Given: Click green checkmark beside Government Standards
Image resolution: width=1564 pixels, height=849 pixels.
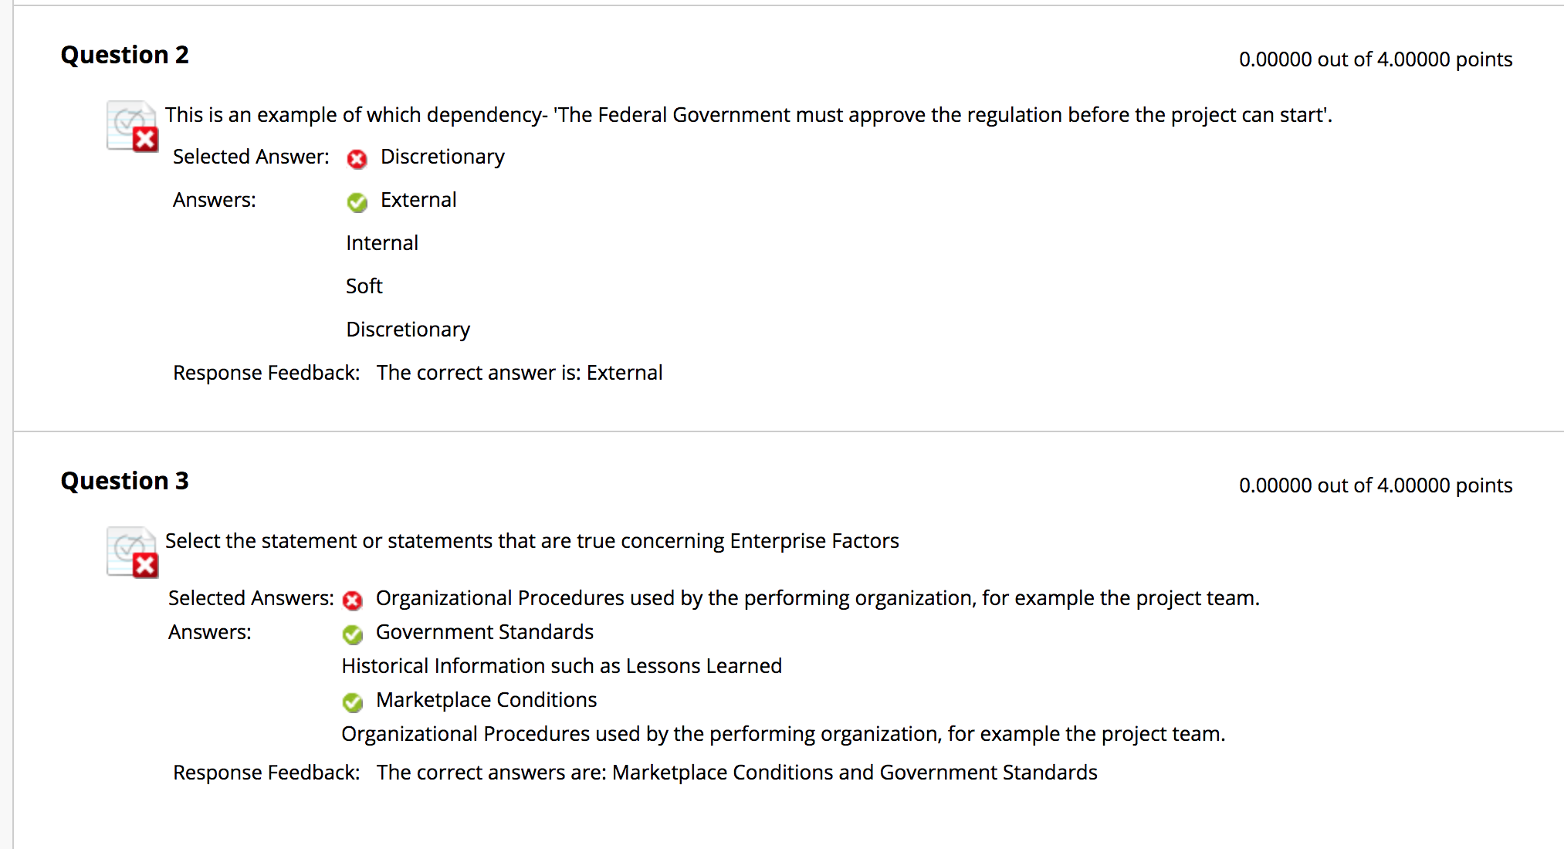Looking at the screenshot, I should click(353, 634).
